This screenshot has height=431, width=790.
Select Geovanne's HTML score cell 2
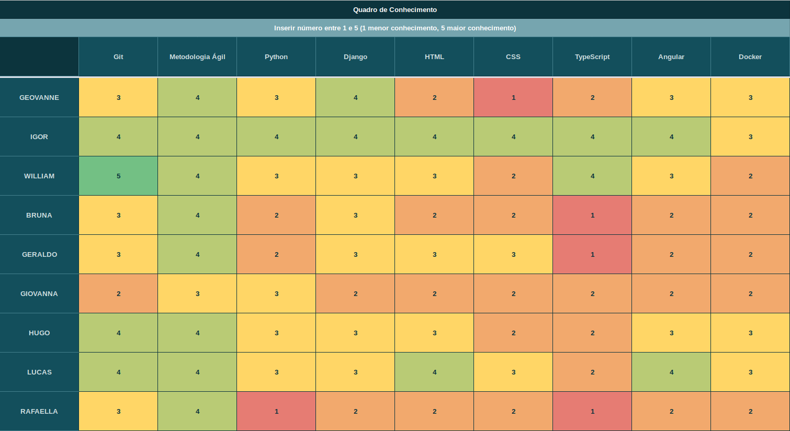pyautogui.click(x=434, y=97)
